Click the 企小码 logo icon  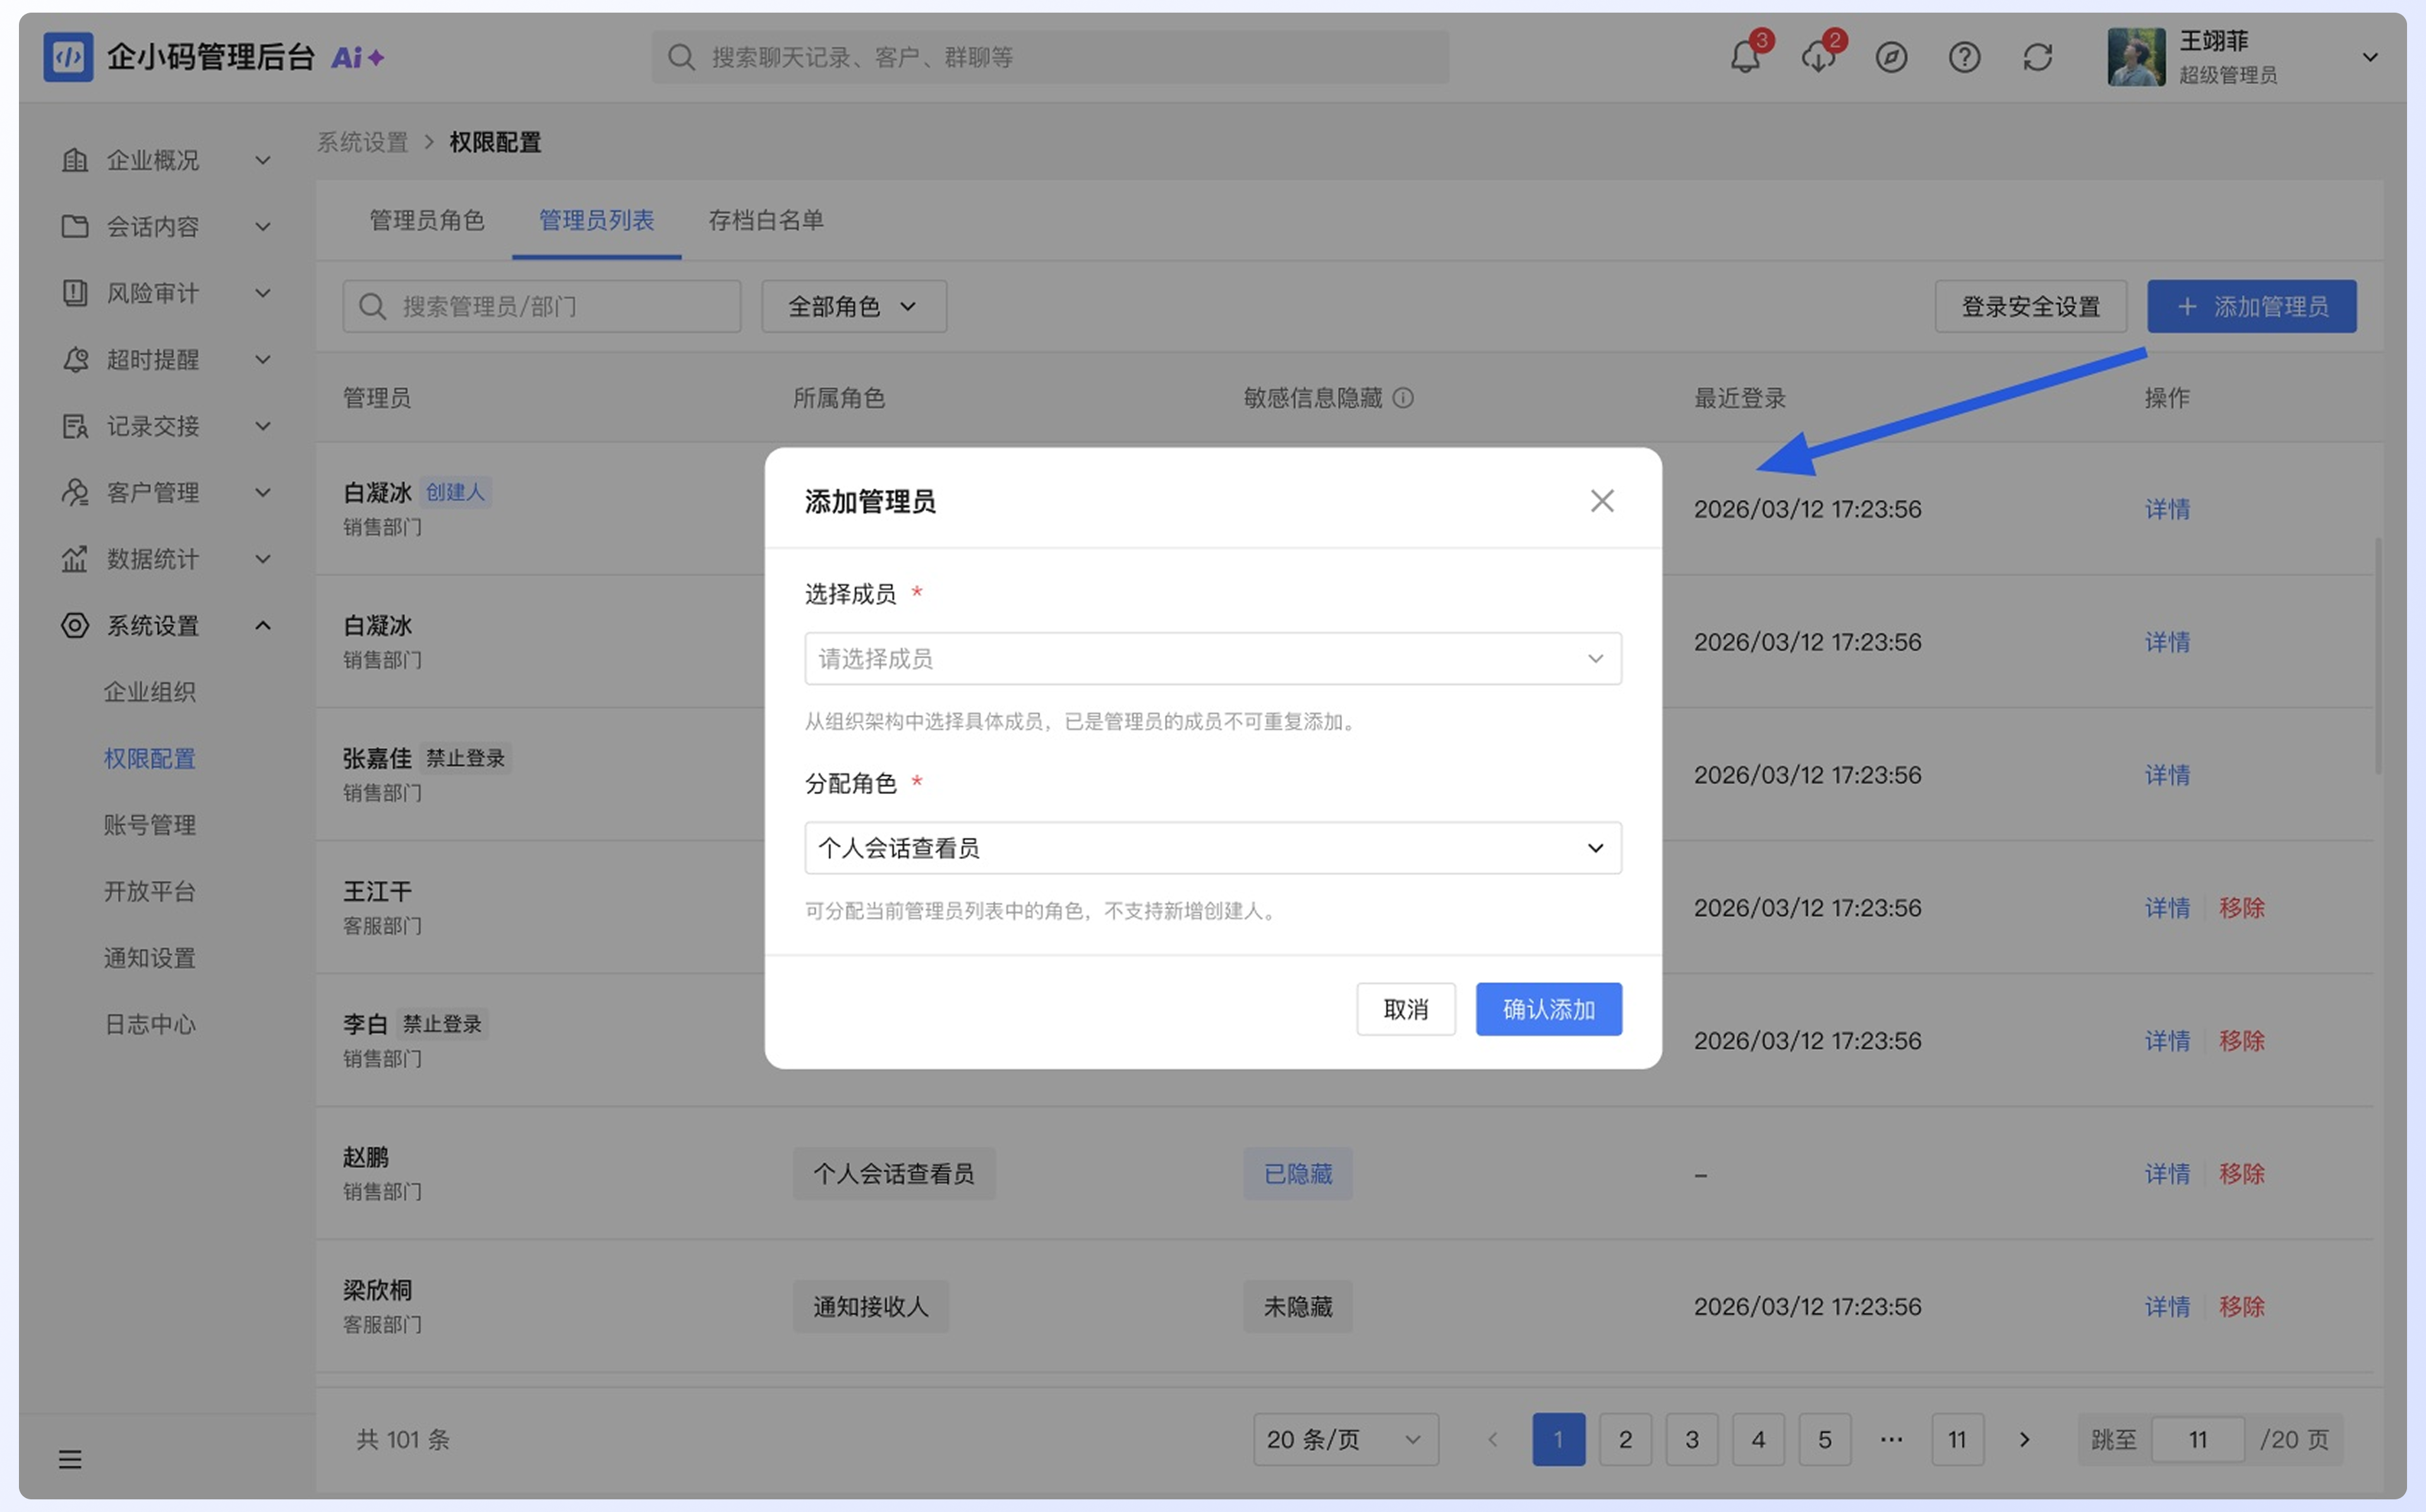[x=68, y=57]
